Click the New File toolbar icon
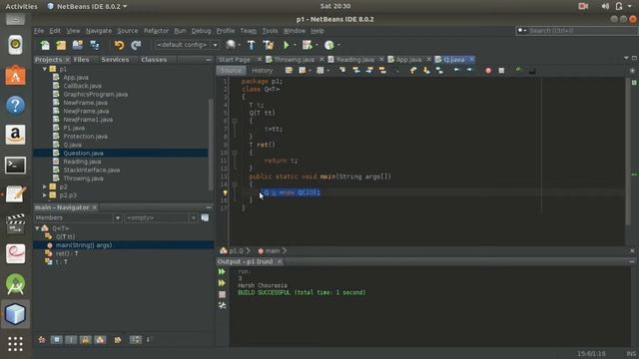 [x=45, y=45]
